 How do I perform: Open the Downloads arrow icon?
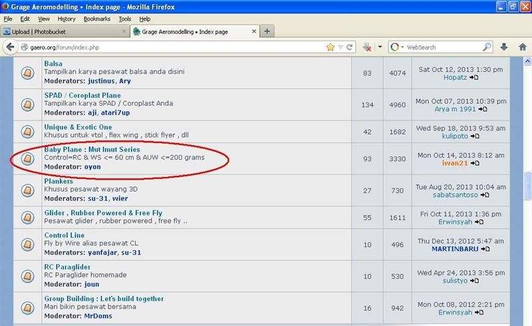click(504, 47)
